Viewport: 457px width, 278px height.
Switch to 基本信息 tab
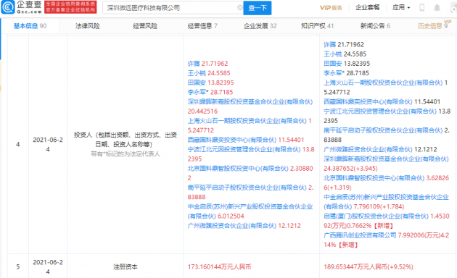30,26
